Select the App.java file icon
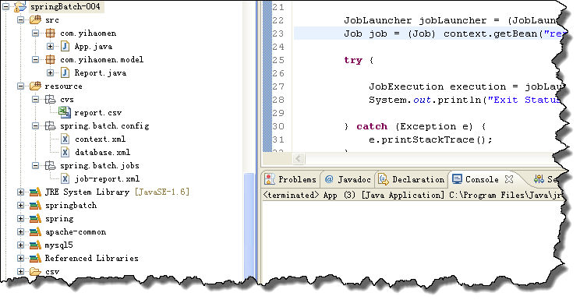This screenshot has width=587, height=307. pos(65,47)
